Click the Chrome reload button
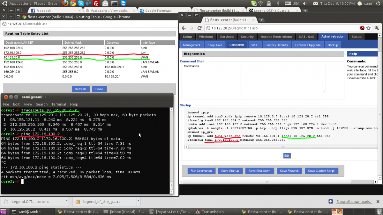 [x=199, y=28]
